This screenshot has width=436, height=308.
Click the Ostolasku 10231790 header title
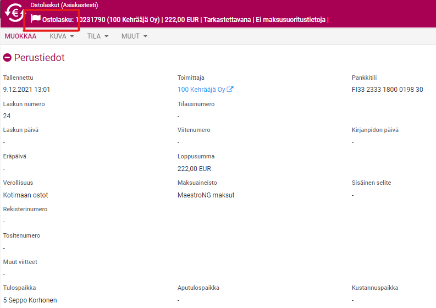[101, 20]
